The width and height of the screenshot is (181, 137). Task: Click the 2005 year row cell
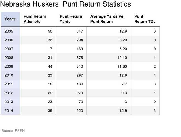[x=9, y=32]
